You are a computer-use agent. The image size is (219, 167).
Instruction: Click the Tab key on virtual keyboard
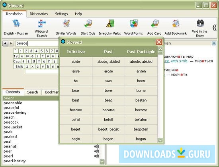16,56
